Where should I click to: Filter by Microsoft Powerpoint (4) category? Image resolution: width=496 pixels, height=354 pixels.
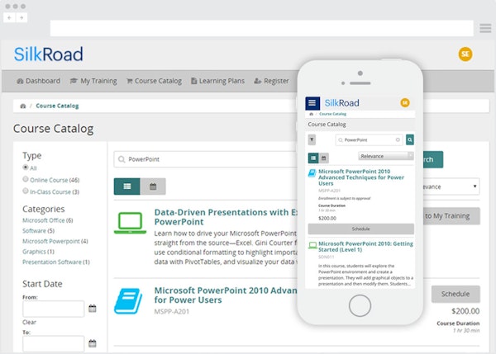click(x=55, y=241)
